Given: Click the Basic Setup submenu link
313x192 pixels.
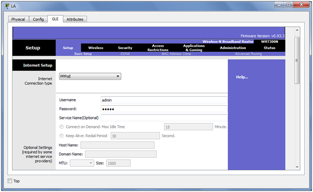Looking at the screenshot, I should click(83, 54).
